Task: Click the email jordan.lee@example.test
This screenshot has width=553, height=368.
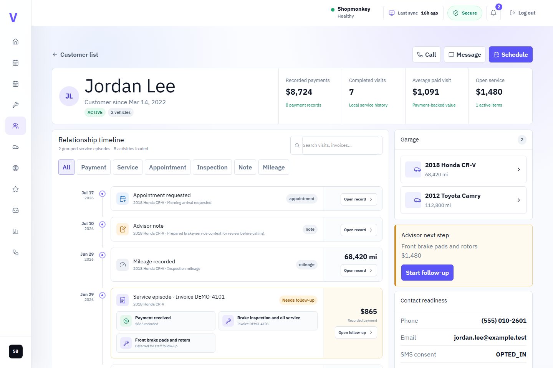Action: [x=490, y=338]
